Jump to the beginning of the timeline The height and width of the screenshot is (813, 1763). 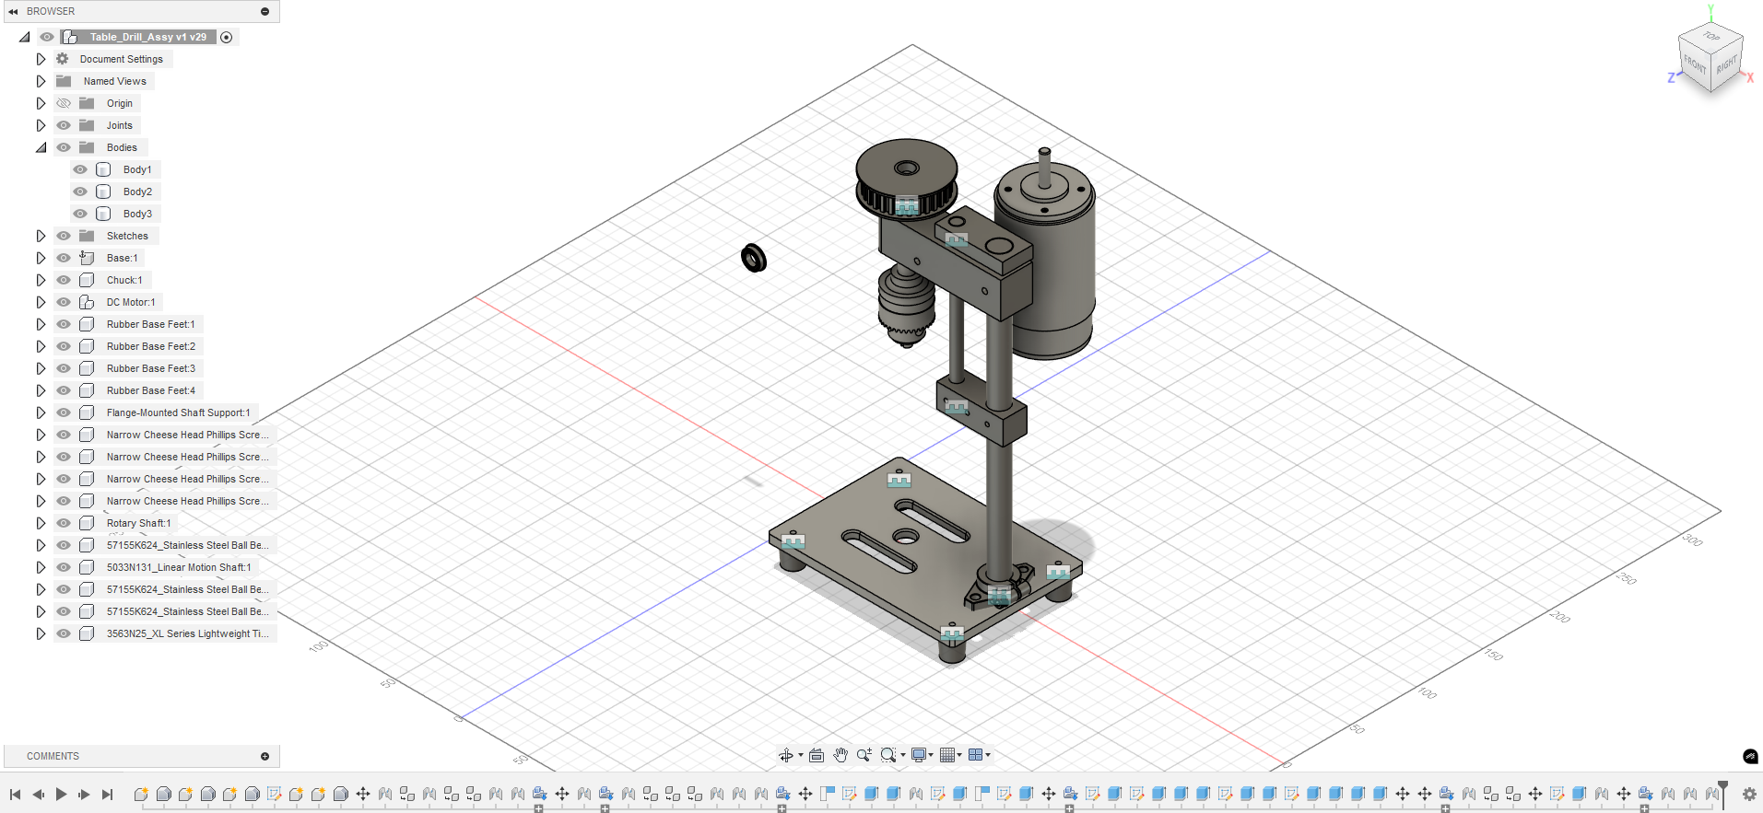point(15,794)
